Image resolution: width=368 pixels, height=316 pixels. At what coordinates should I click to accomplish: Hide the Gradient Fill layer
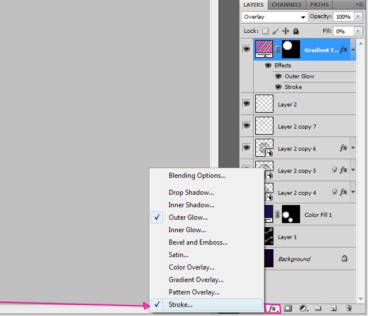(x=246, y=50)
